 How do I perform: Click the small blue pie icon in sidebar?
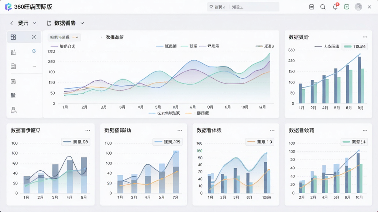click(x=34, y=51)
